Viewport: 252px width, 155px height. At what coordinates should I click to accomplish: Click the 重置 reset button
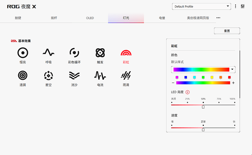pyautogui.click(x=227, y=31)
